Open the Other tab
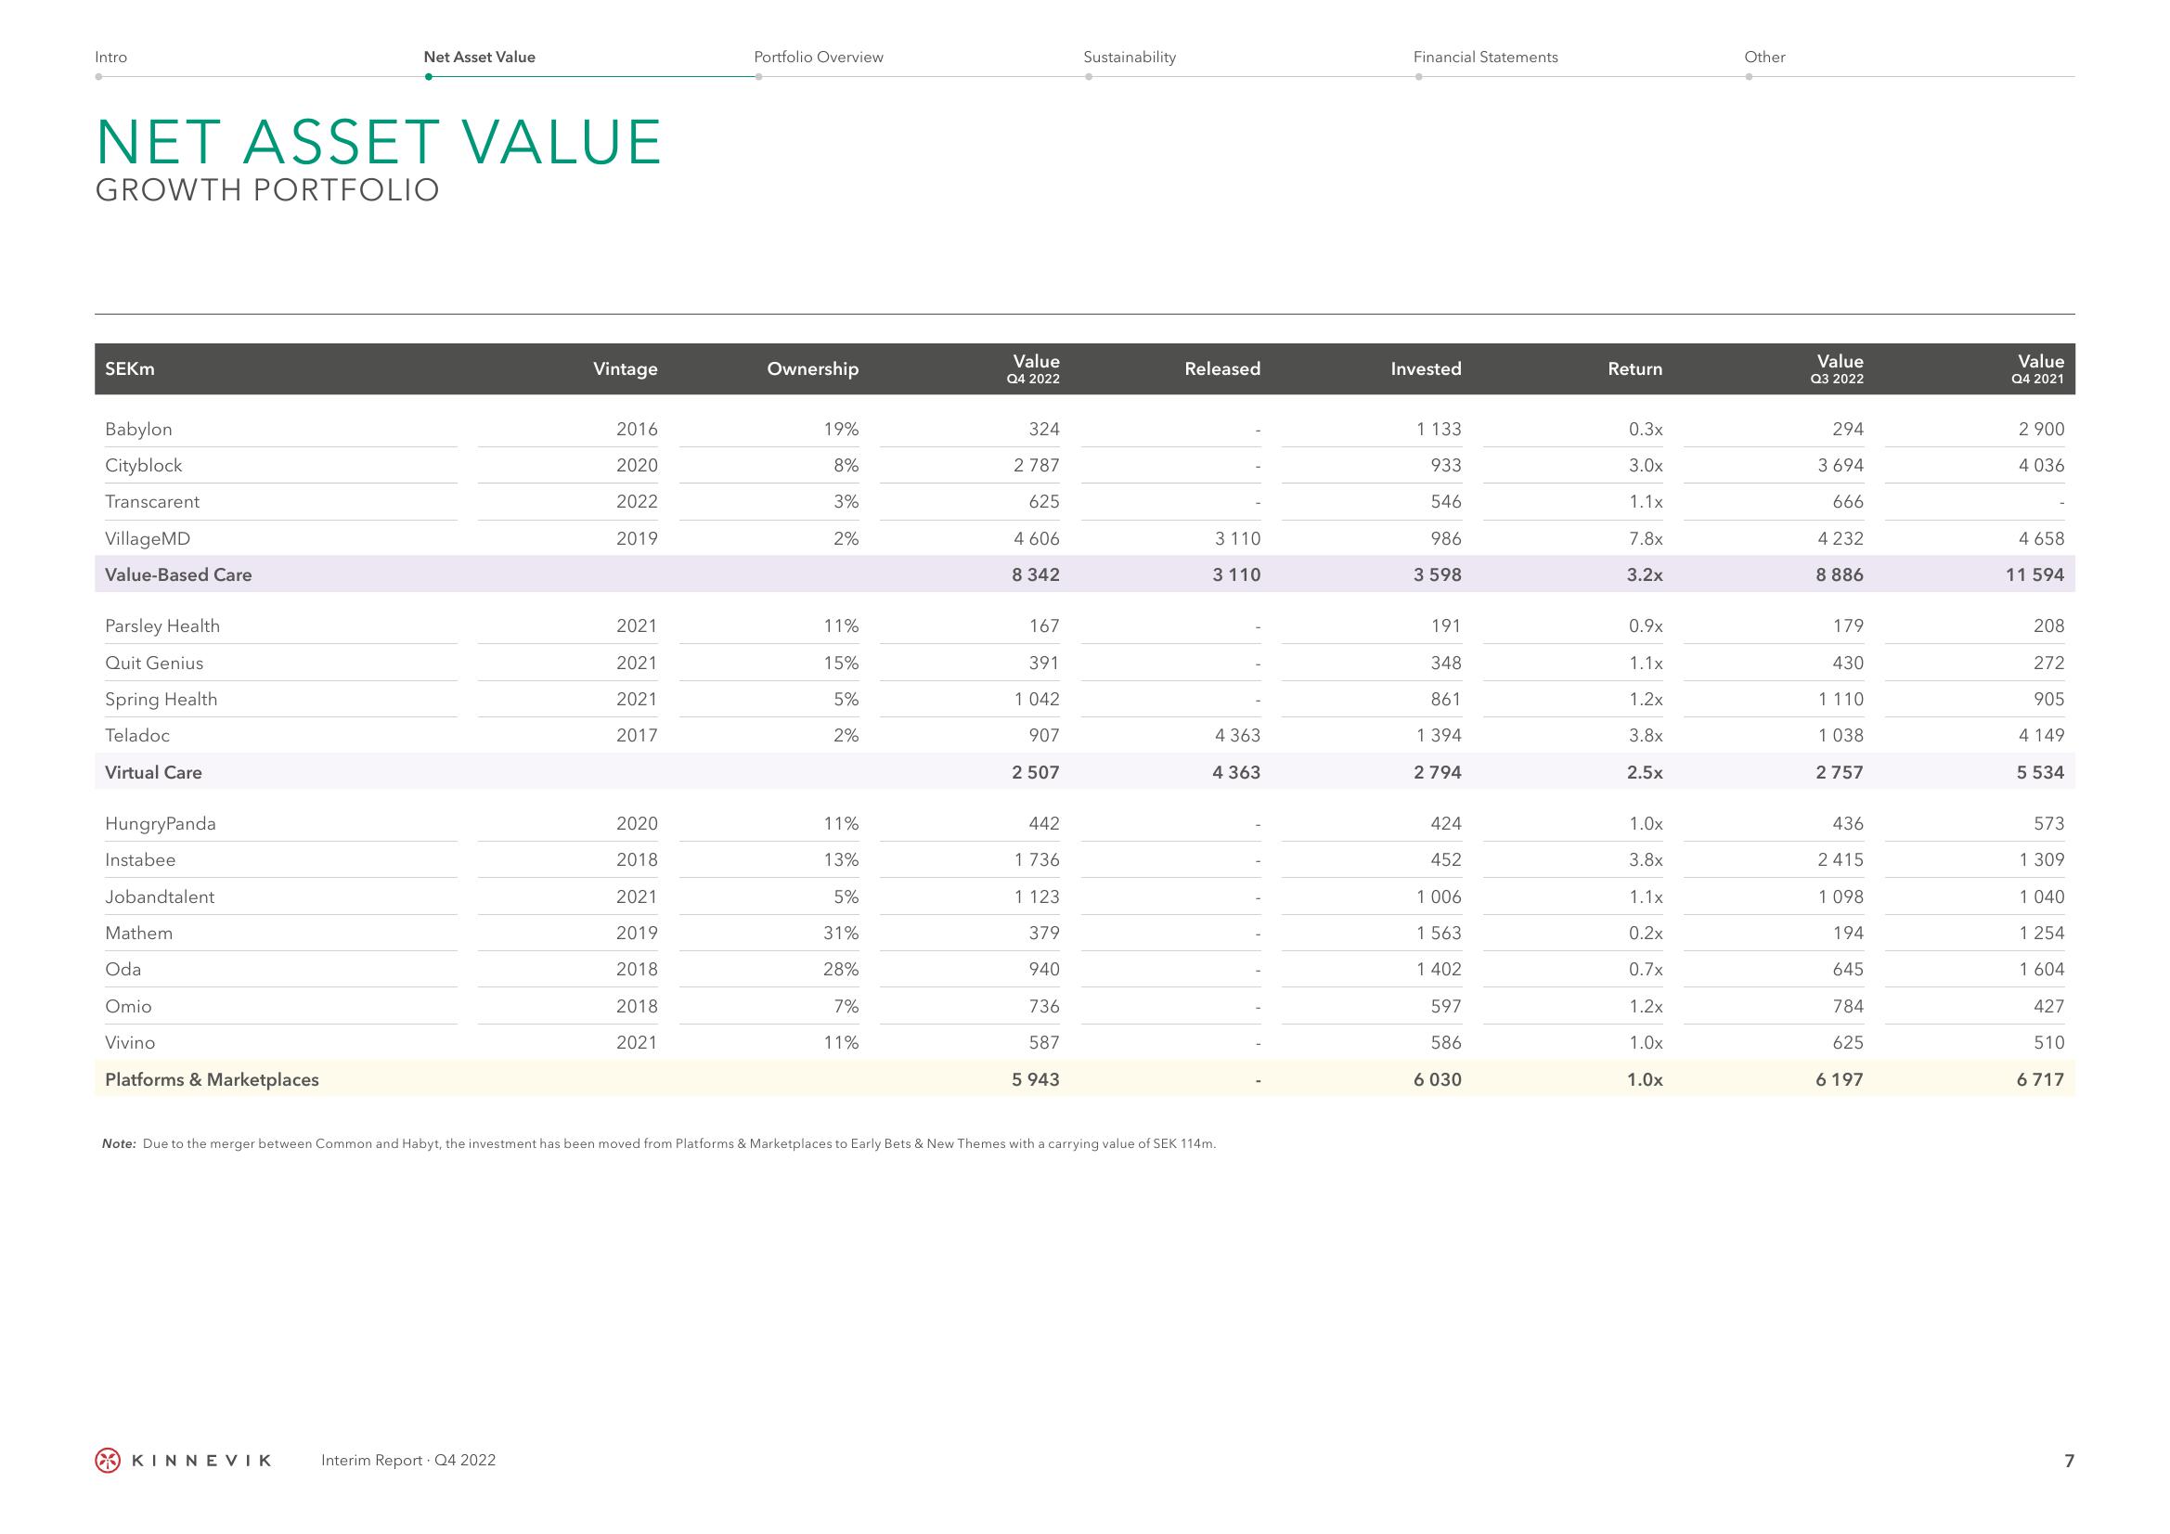This screenshot has height=1534, width=2170. [x=1764, y=57]
